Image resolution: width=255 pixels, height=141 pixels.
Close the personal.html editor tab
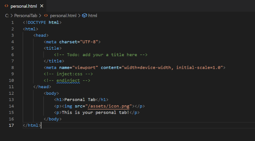click(42, 6)
